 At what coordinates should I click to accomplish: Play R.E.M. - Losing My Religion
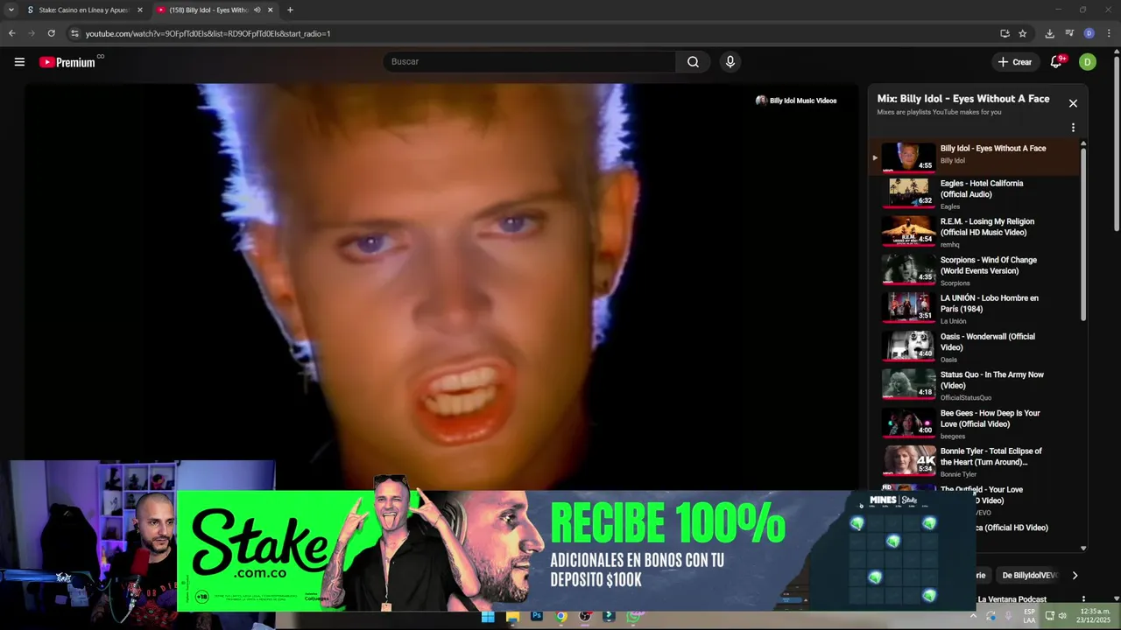pyautogui.click(x=975, y=233)
